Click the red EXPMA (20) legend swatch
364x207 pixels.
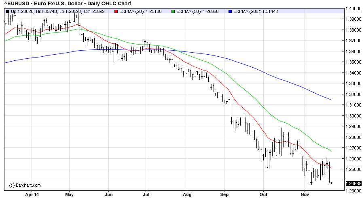pos(116,11)
